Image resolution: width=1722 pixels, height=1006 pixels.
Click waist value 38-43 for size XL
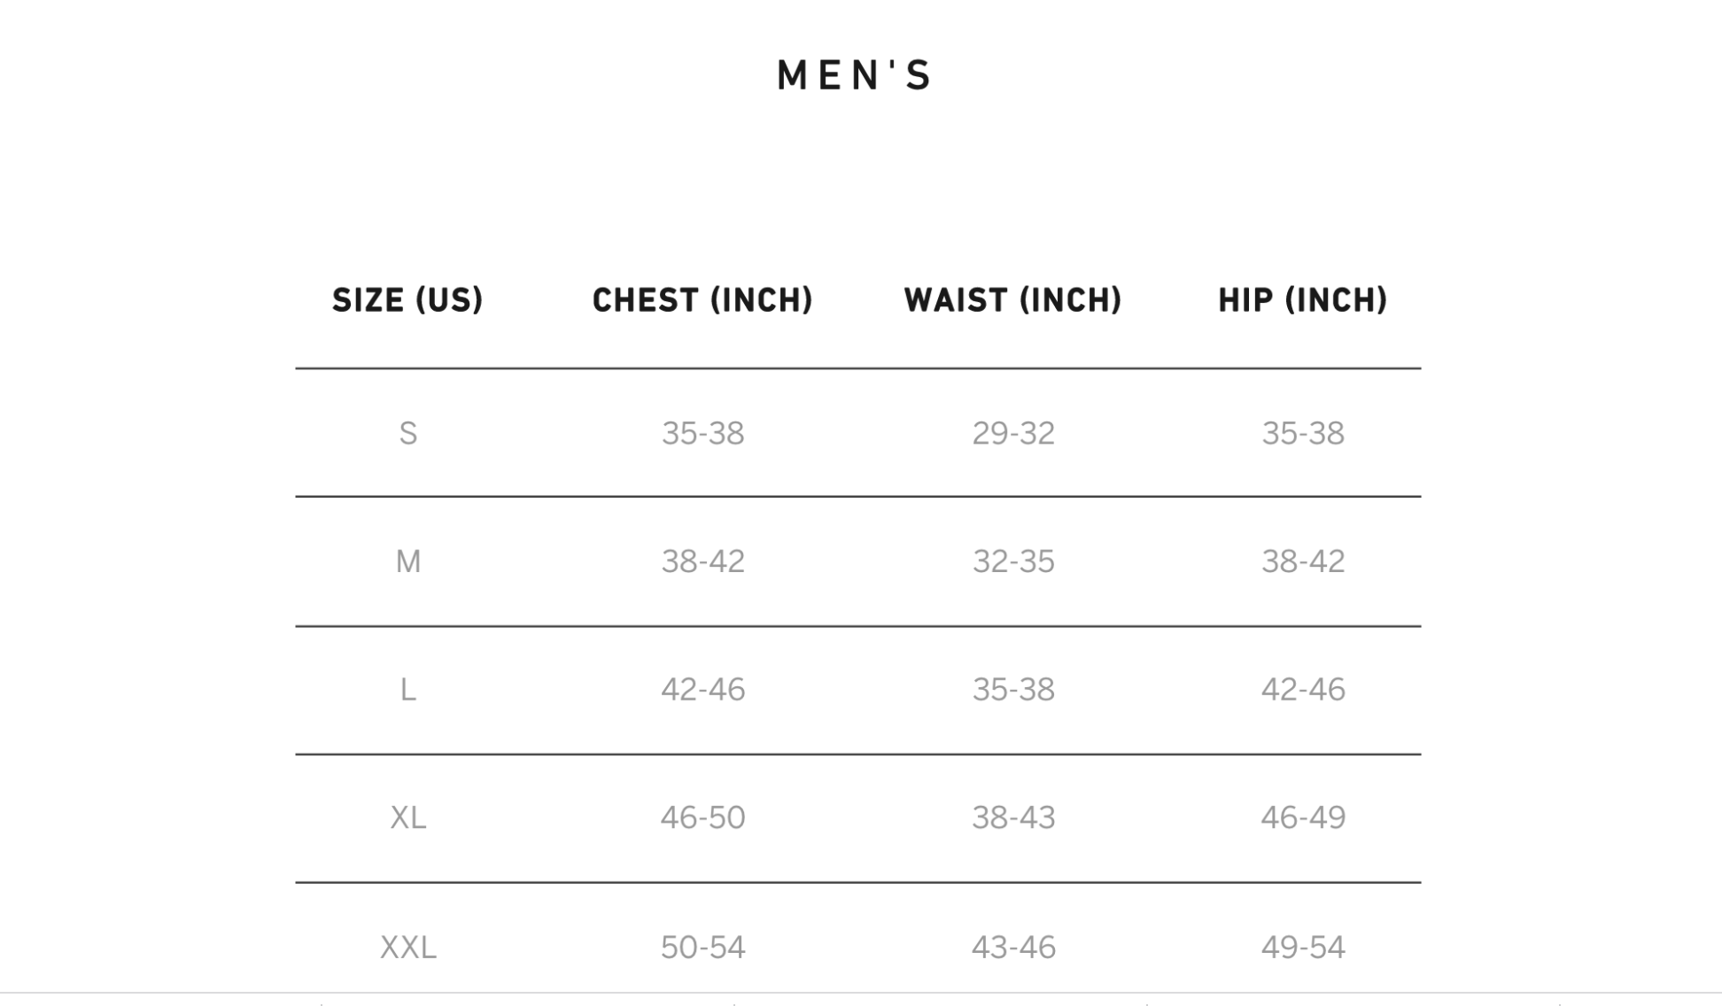coord(1012,817)
